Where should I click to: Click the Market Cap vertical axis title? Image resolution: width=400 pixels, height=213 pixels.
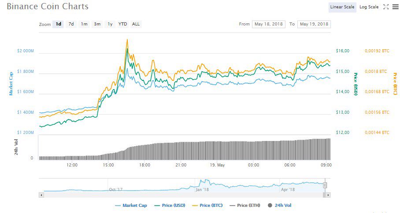coord(11,84)
